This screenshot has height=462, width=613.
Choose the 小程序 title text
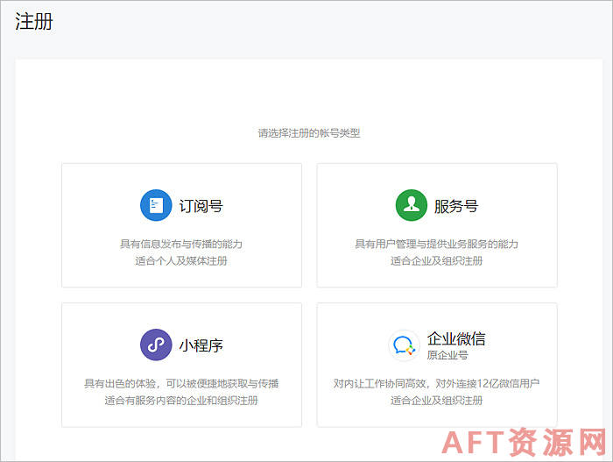pos(201,345)
